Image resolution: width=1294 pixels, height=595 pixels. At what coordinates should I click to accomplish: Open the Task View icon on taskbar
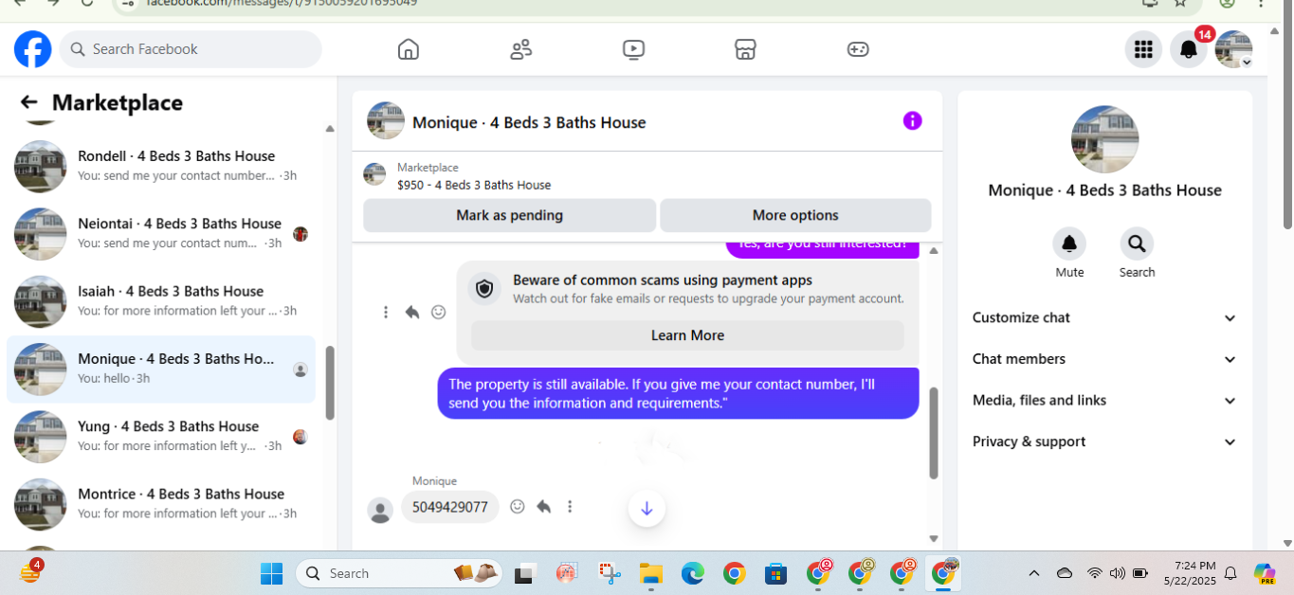(524, 573)
